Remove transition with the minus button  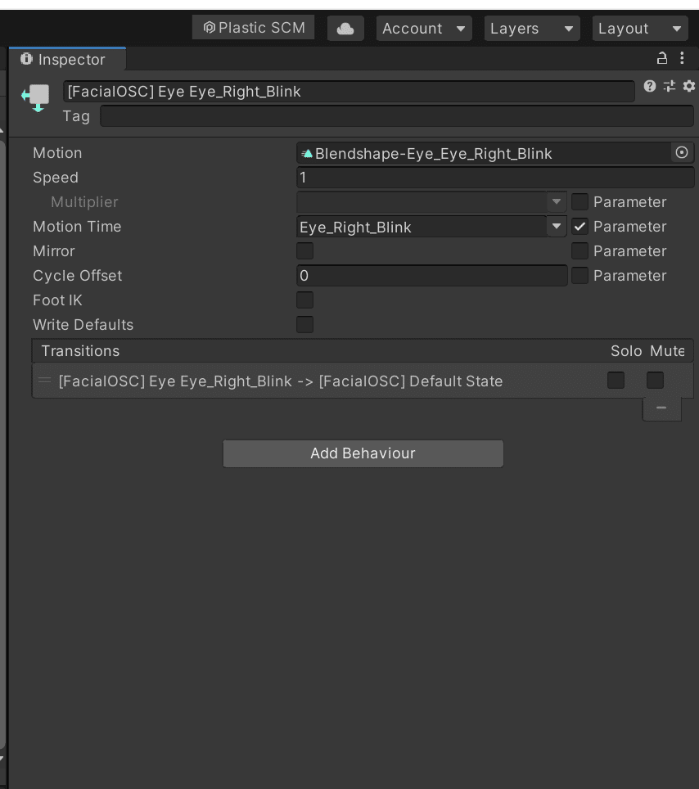[x=661, y=408]
